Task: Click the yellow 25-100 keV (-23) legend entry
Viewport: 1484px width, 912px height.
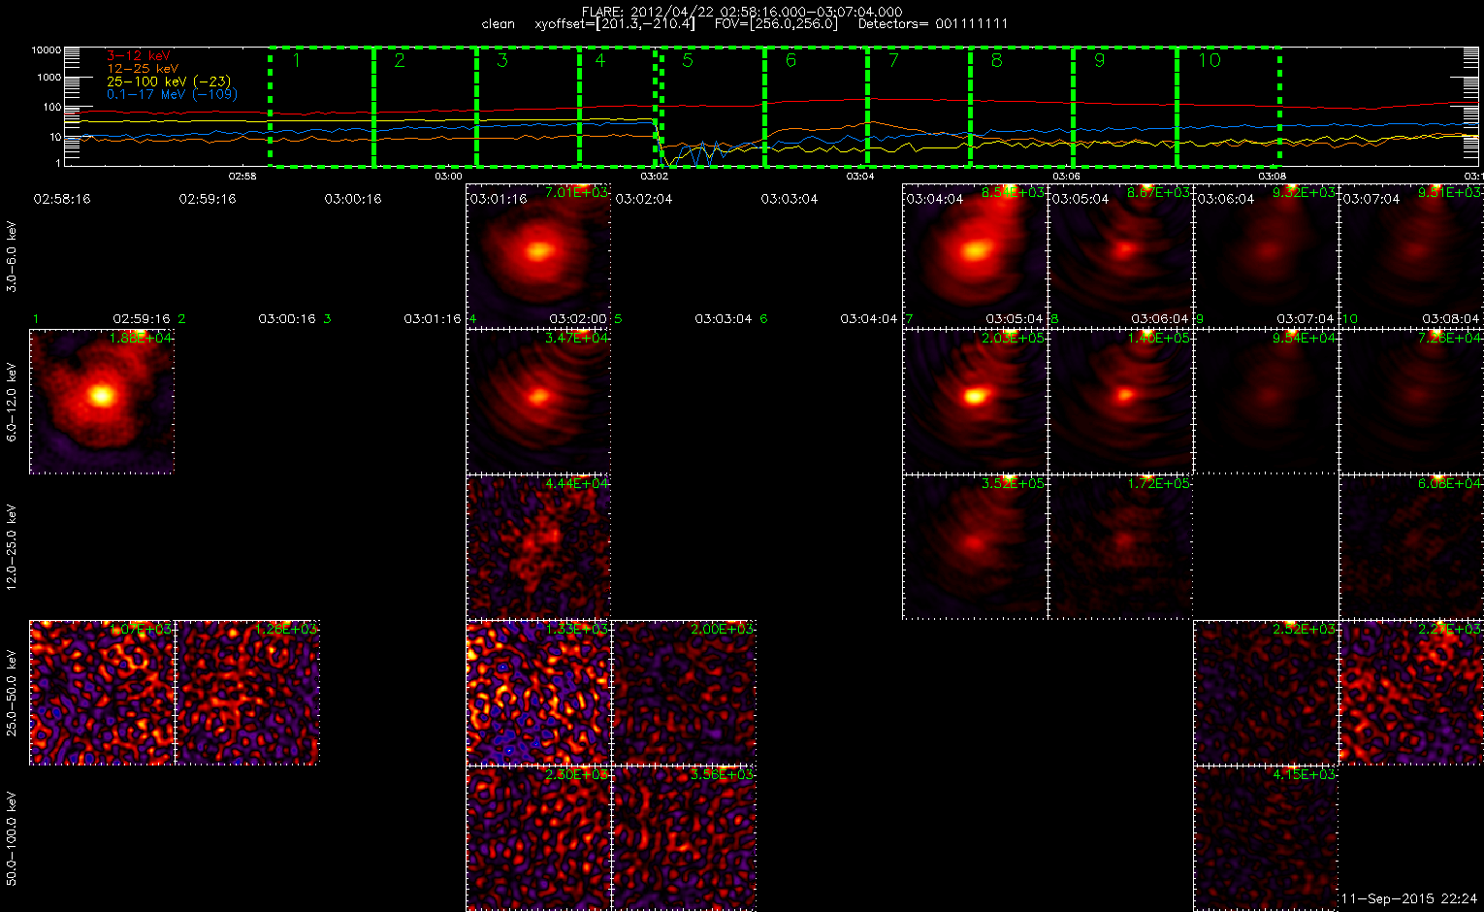Action: tap(169, 81)
